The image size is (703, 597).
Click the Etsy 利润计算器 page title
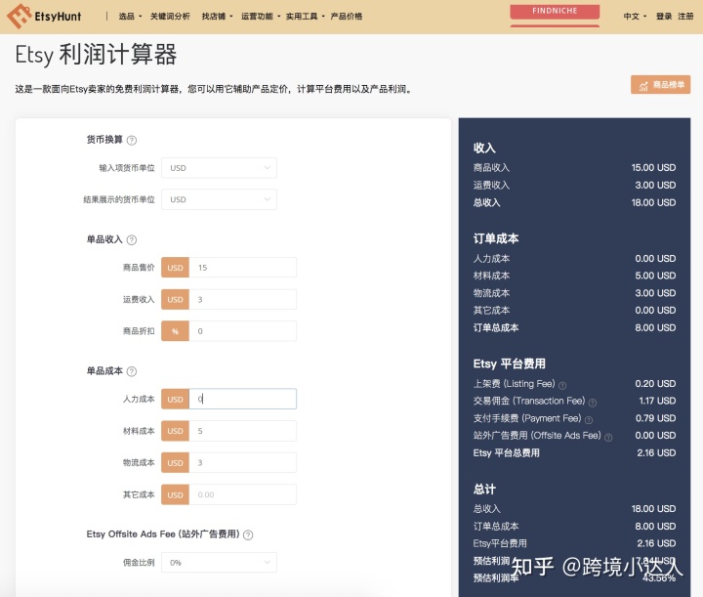coord(96,55)
